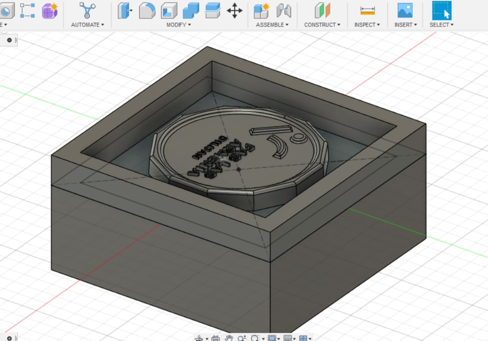Click the Look At icon
The image size is (488, 341).
215,338
